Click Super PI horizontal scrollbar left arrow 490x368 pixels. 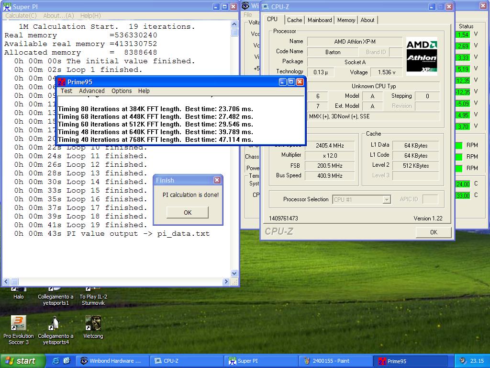tap(7, 282)
